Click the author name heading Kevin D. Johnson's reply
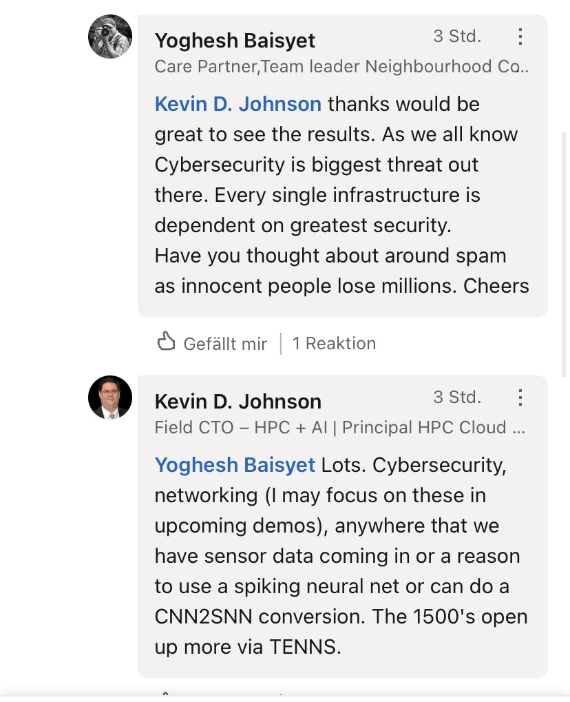The image size is (570, 702). point(237,402)
